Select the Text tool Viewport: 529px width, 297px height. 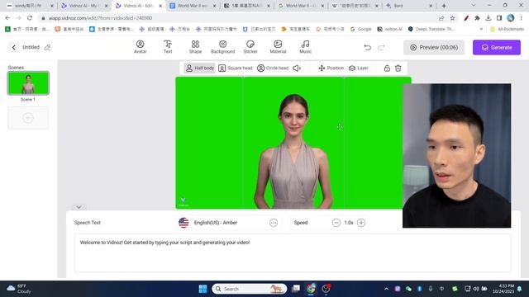click(168, 47)
